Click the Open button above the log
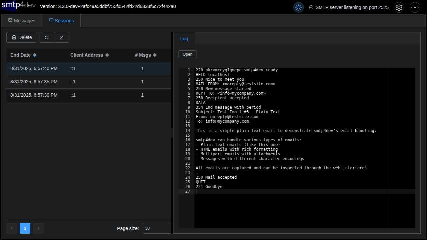The height and width of the screenshot is (240, 427). (187, 54)
